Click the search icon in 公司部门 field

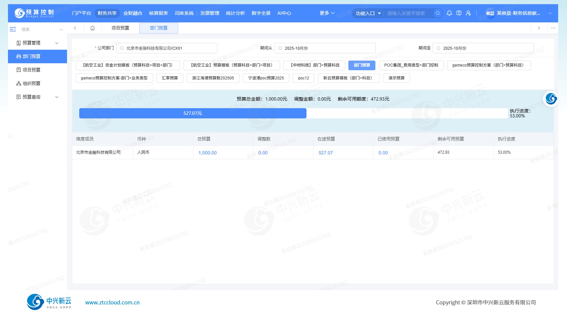[x=122, y=48]
